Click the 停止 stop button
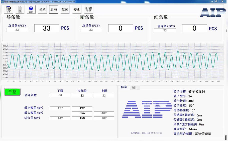Viewport: 228px width, 141px height. point(77,10)
